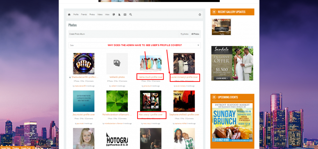The height and width of the screenshot is (149, 318).
Task: Open the Sunday Brunch event banner
Action: [233, 123]
